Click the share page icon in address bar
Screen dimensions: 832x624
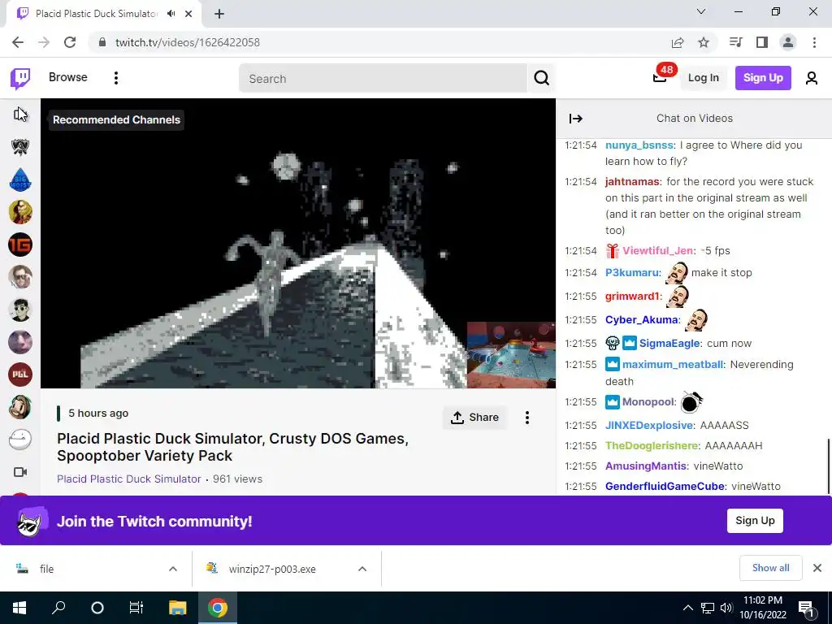678,42
